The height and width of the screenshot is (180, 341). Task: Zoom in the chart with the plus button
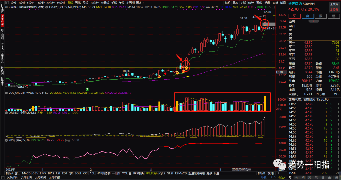coord(278,173)
